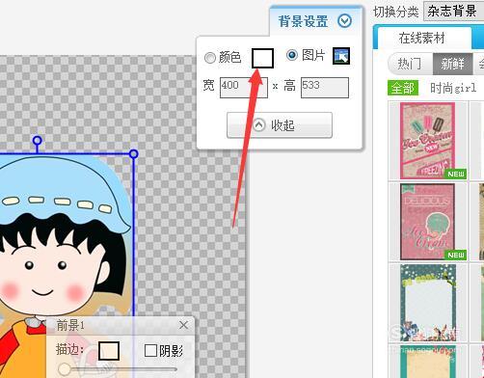Collapse the 背景设置 panel chevron icon
The width and height of the screenshot is (484, 378).
coord(344,21)
